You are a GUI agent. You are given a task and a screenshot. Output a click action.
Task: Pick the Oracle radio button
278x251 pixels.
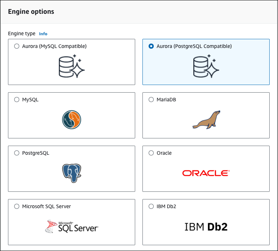pos(151,153)
